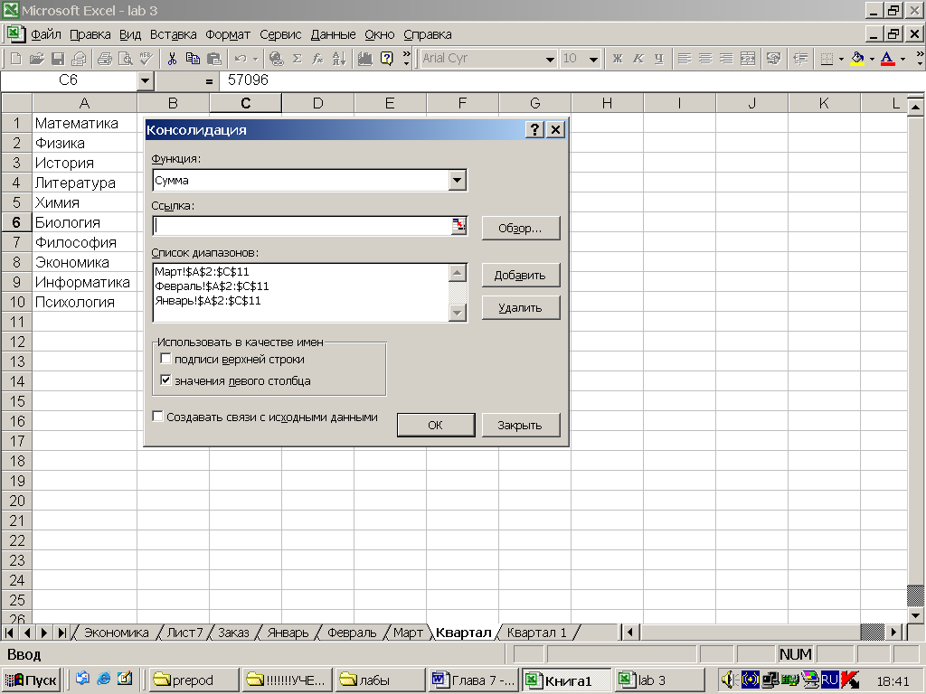Apply bold with the Ж icon
Screen dimensions: 926x694
click(617, 59)
